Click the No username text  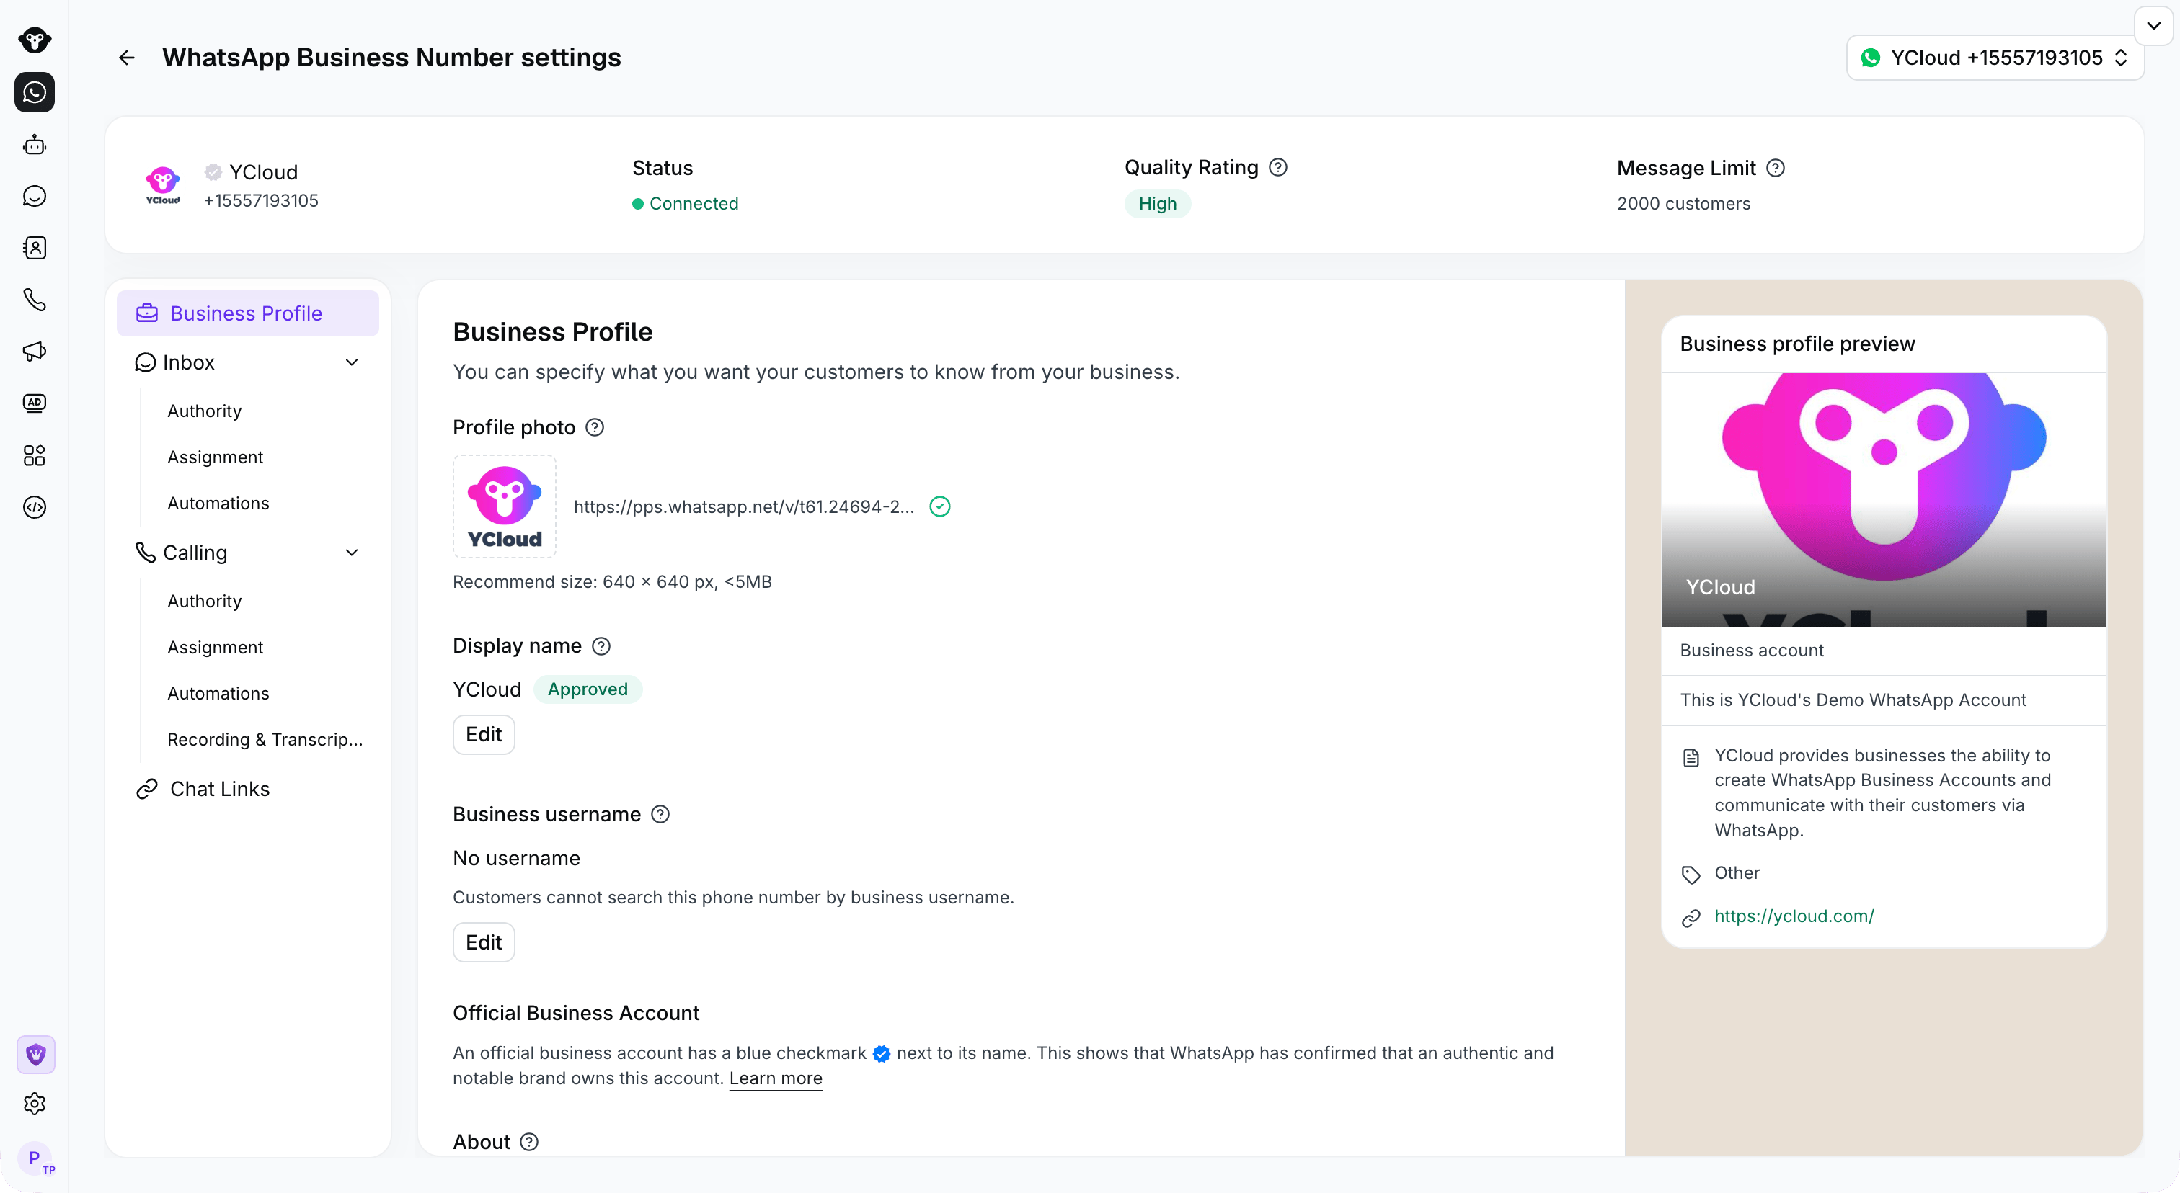point(516,858)
